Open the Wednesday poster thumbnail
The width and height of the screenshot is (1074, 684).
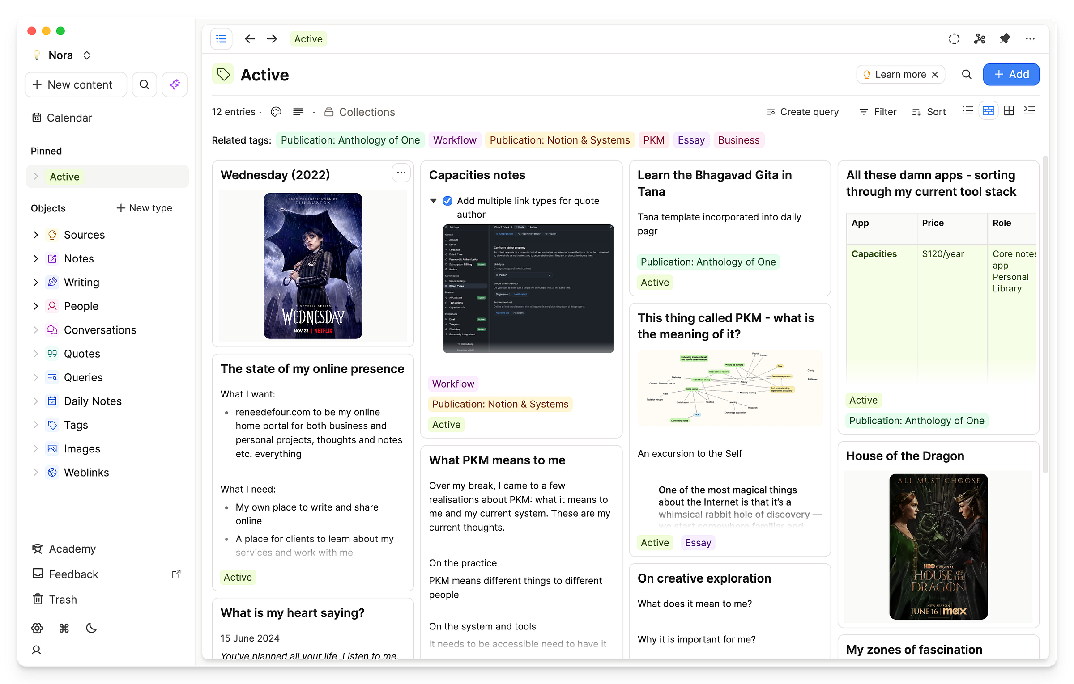point(313,266)
